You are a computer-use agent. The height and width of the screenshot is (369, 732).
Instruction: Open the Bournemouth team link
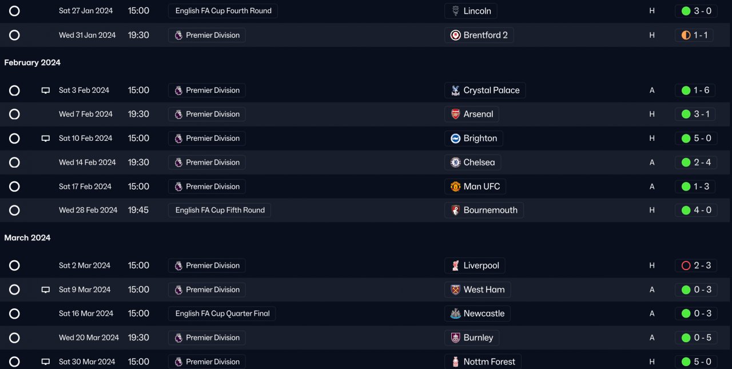[x=490, y=211]
